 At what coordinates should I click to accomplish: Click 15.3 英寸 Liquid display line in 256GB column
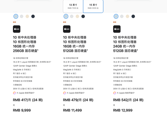click(32, 62)
